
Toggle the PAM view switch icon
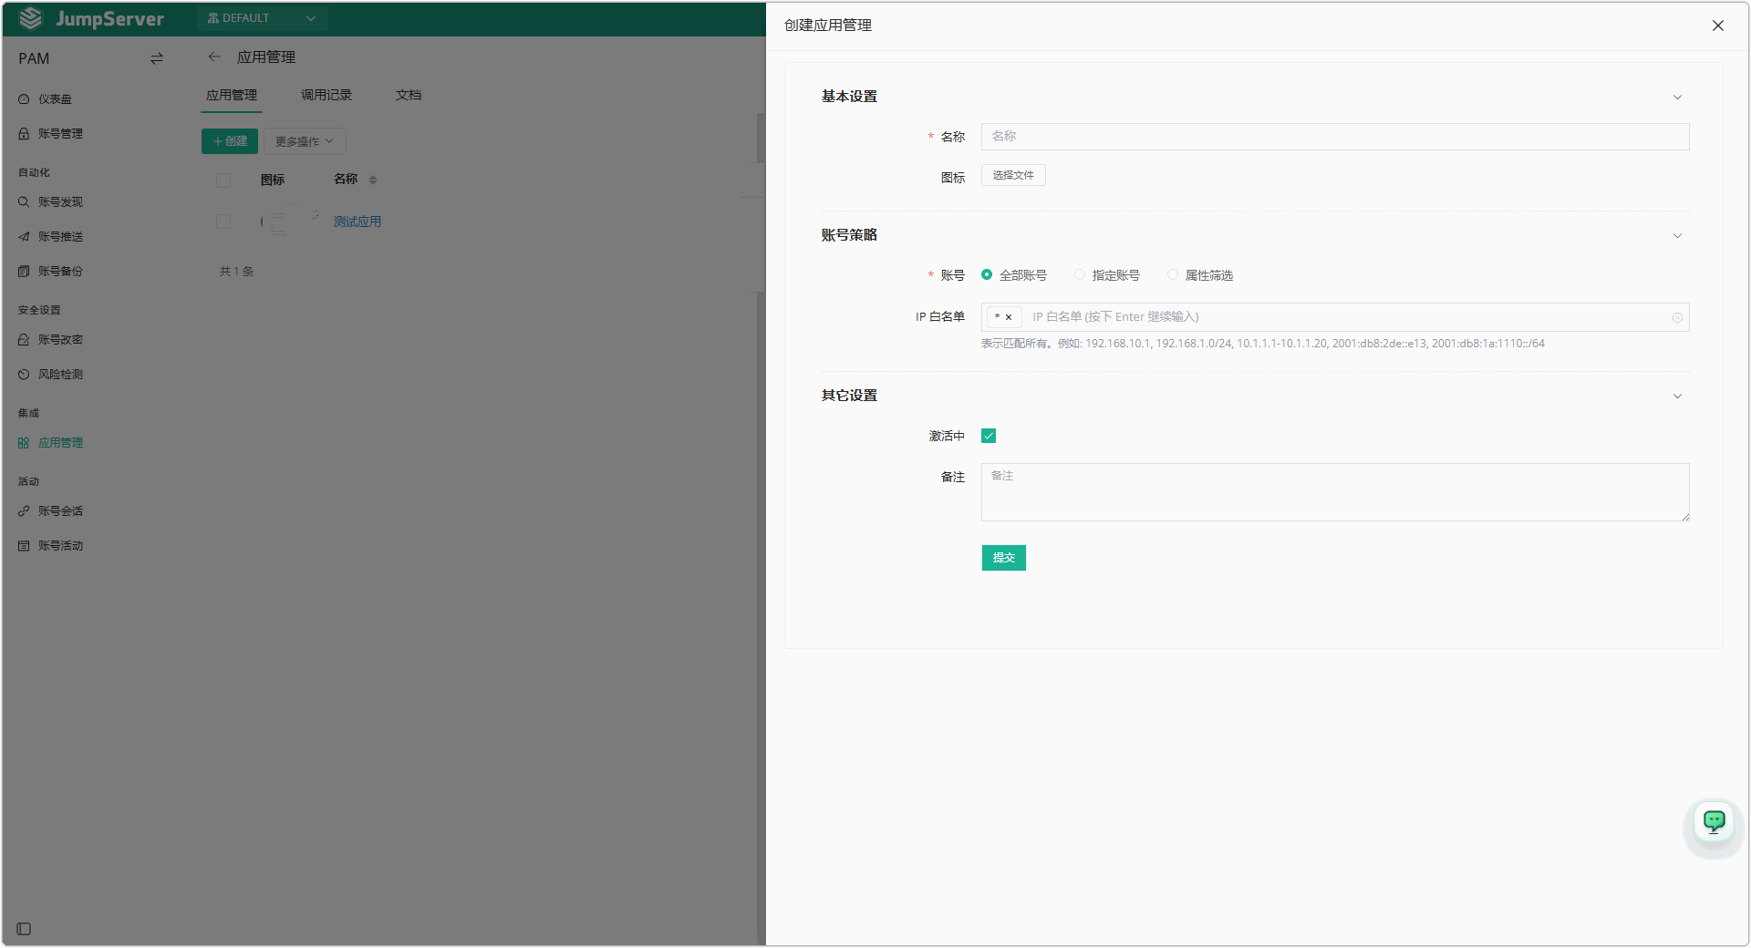click(x=157, y=58)
